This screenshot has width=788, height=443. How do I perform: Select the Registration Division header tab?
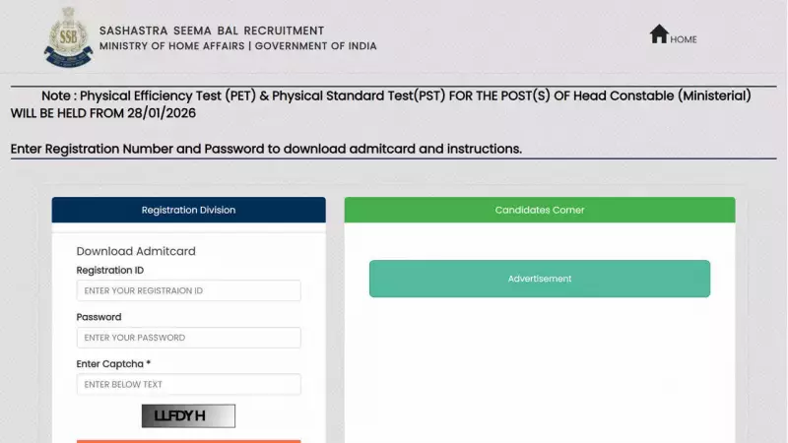coord(188,210)
